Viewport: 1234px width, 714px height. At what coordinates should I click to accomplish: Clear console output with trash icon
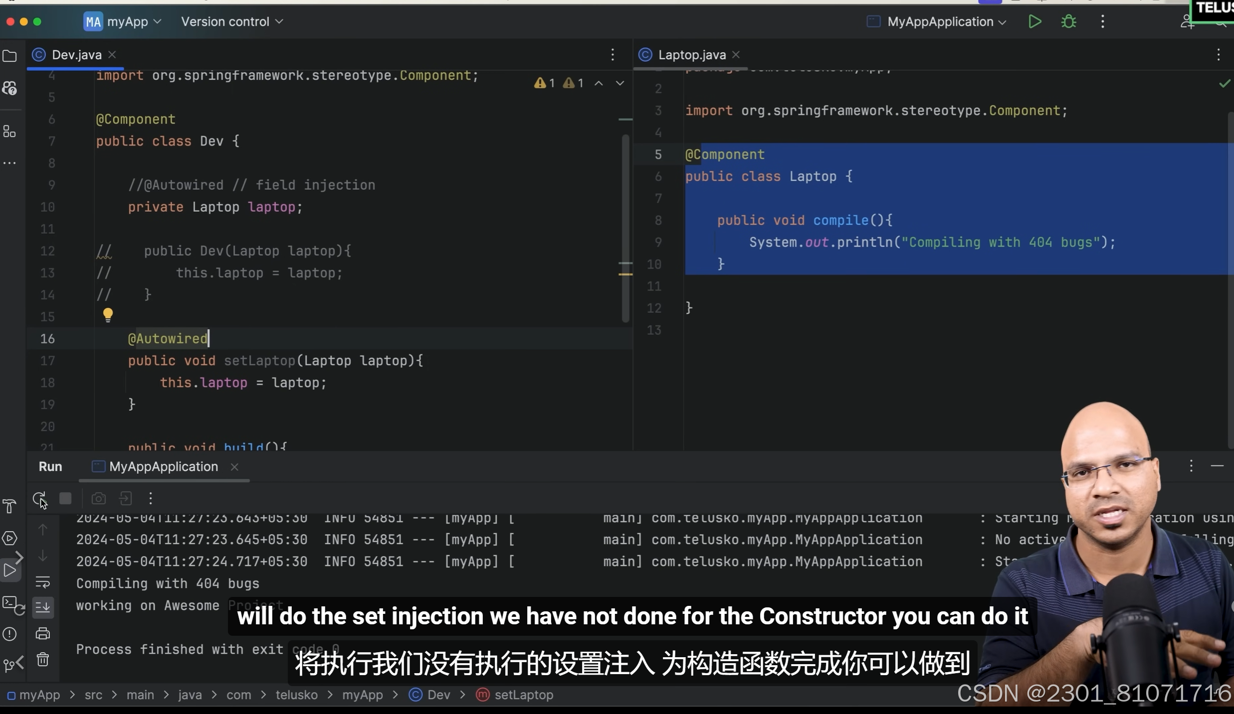[x=43, y=660]
